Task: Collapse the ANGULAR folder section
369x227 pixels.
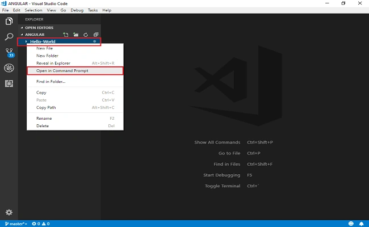Action: (x=22, y=35)
